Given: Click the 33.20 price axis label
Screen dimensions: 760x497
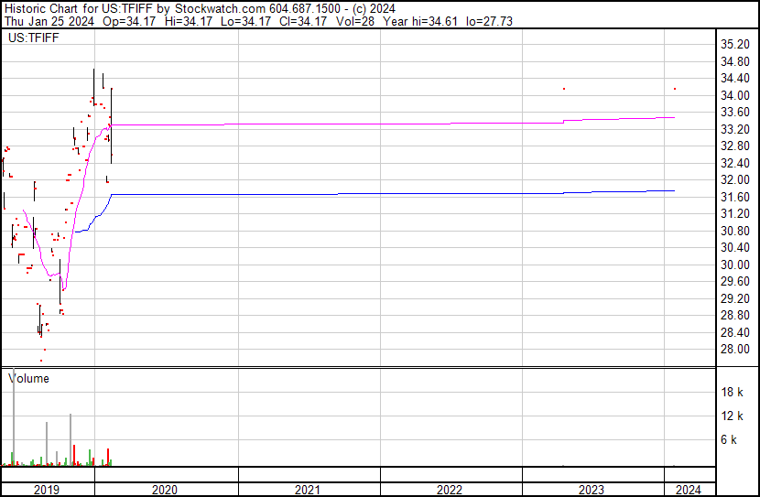Looking at the screenshot, I should [734, 129].
